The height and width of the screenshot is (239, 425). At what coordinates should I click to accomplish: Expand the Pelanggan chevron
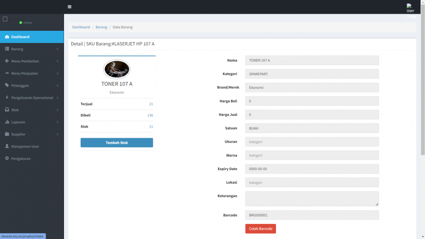coord(58,86)
